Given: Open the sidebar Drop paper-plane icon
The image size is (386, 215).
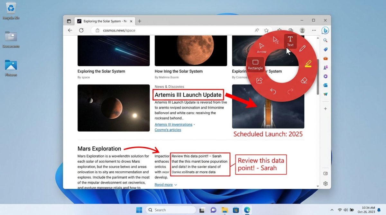Looking at the screenshot, I should tap(326, 94).
